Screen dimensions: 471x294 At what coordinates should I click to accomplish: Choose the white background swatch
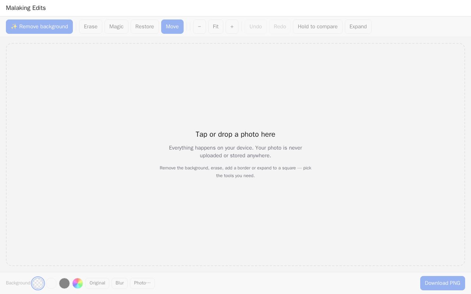(x=51, y=283)
